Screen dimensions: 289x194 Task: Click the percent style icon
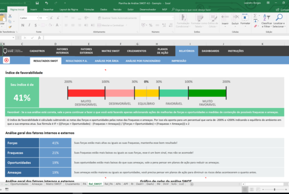coord(151,25)
